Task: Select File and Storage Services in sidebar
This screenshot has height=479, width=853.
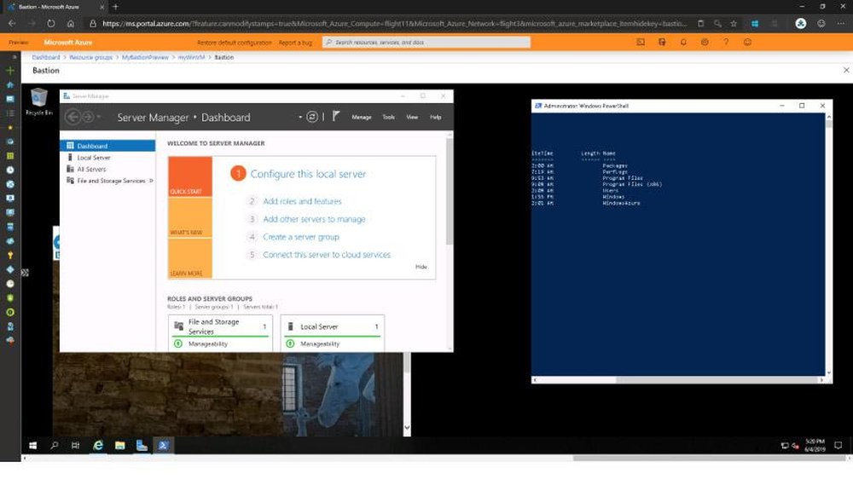Action: pyautogui.click(x=107, y=181)
